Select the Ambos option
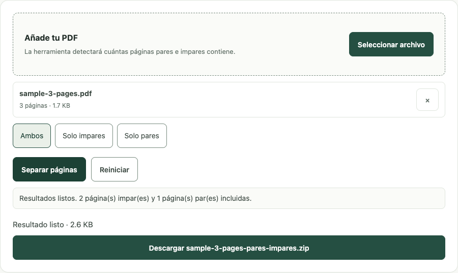 [x=32, y=136]
